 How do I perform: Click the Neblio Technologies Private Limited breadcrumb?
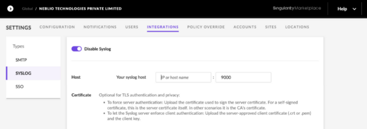coord(80,9)
